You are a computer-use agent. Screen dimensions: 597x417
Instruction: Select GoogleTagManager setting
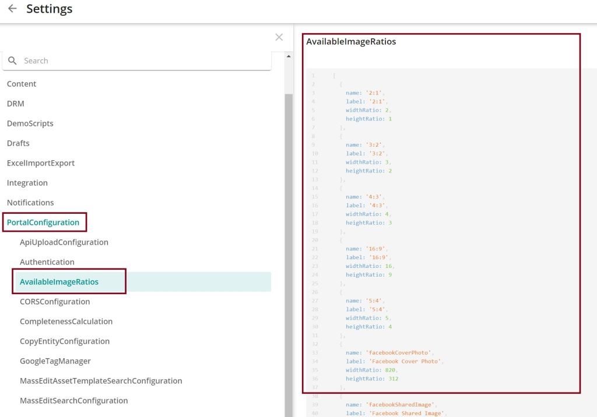click(x=55, y=361)
